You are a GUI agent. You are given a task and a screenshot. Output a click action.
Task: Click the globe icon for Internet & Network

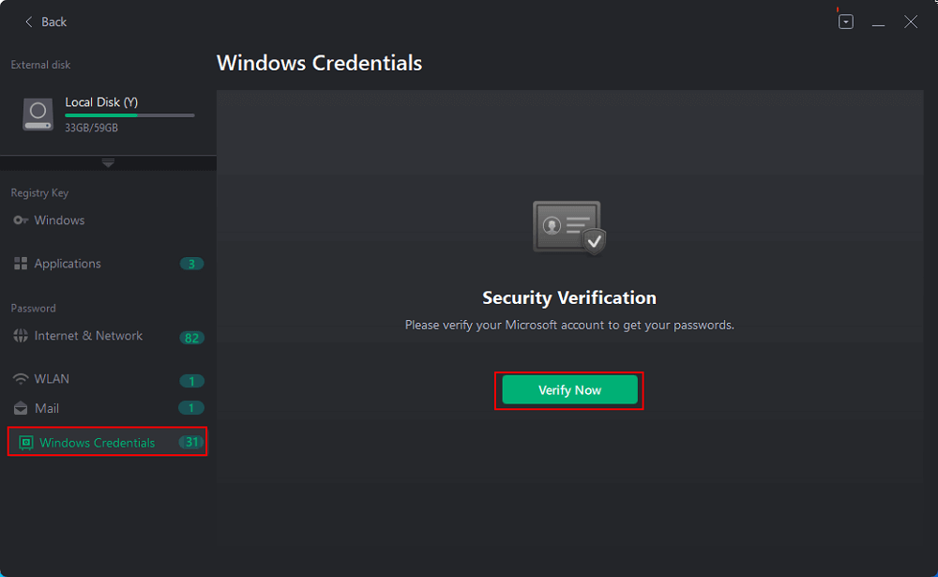(21, 336)
